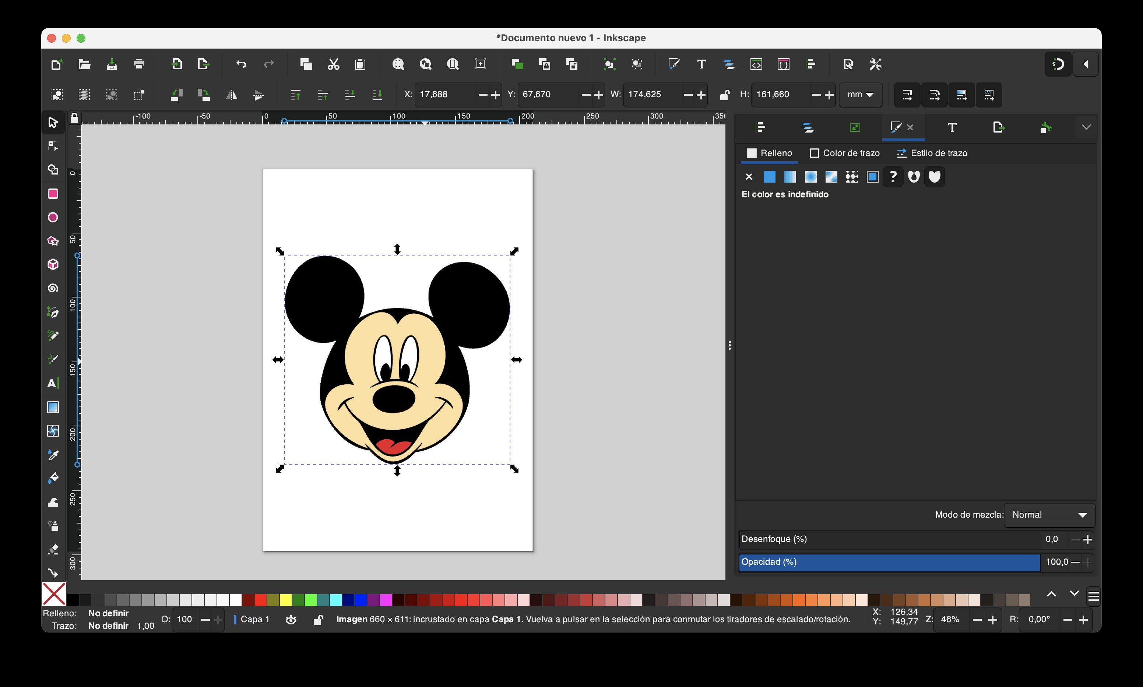Open the mm units dropdown

coord(861,95)
